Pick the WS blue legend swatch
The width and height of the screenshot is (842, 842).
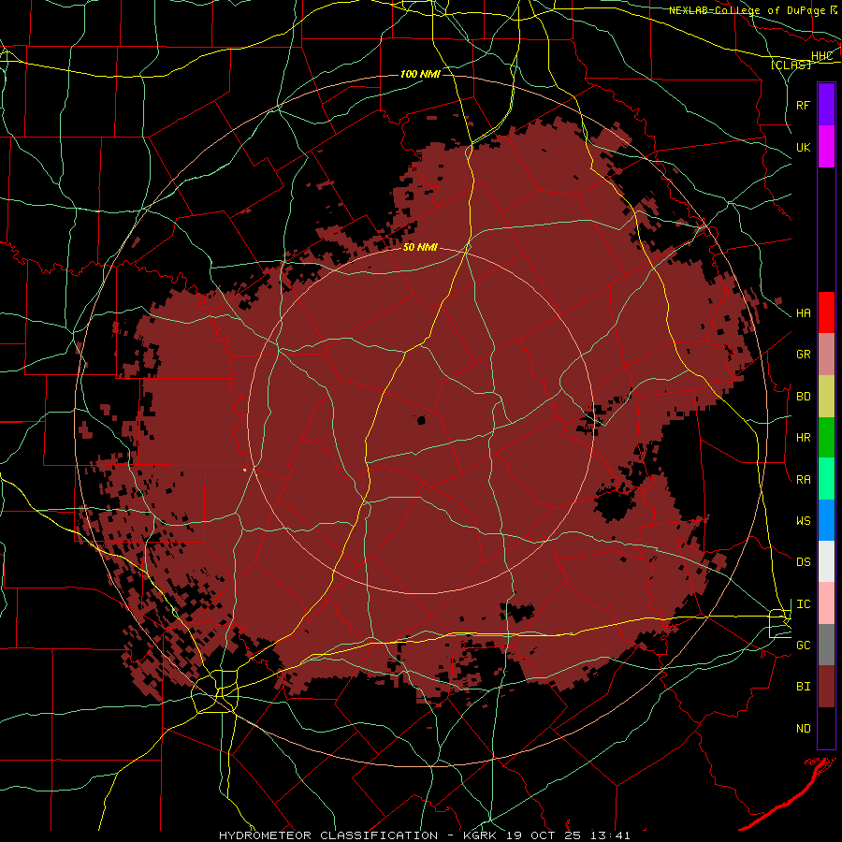coord(826,520)
